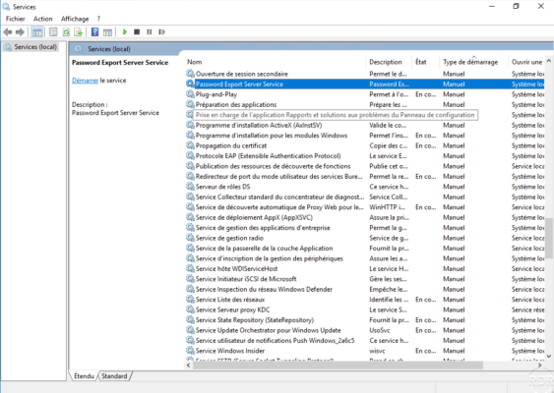This screenshot has width=554, height=393.
Task: Open the Affichage menu
Action: (x=75, y=19)
